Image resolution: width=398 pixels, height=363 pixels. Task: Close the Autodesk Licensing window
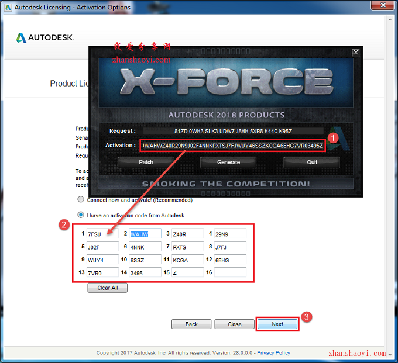[383, 5]
